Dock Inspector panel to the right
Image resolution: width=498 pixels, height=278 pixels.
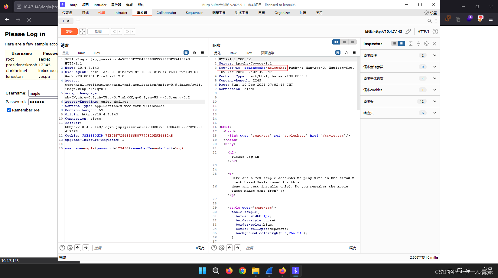[402, 44]
